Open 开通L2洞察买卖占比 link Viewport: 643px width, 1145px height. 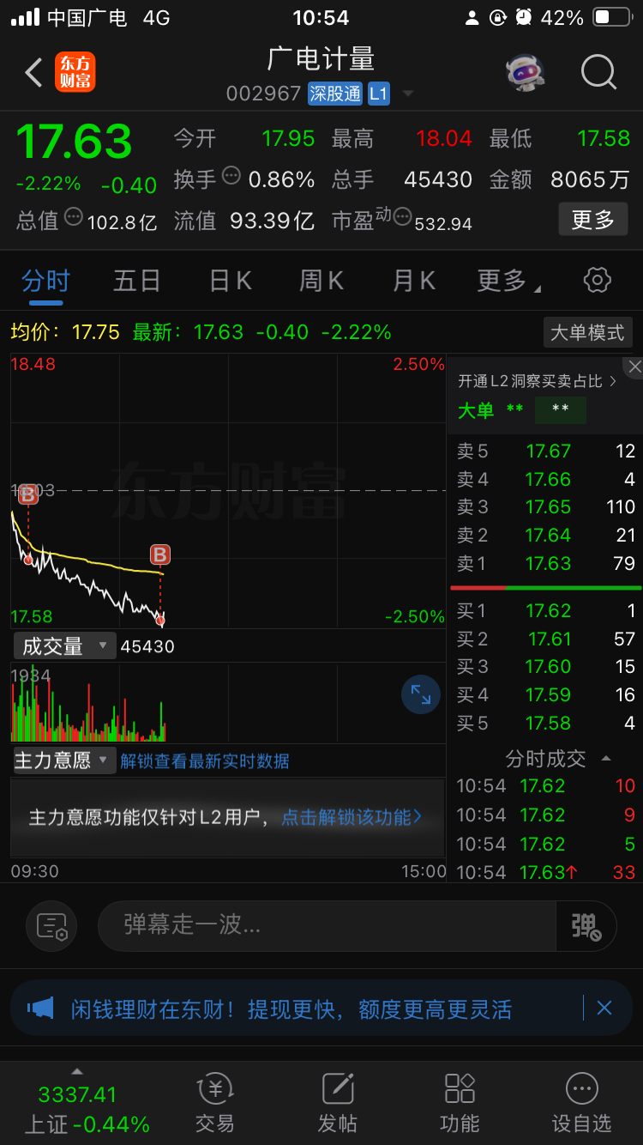(x=538, y=381)
